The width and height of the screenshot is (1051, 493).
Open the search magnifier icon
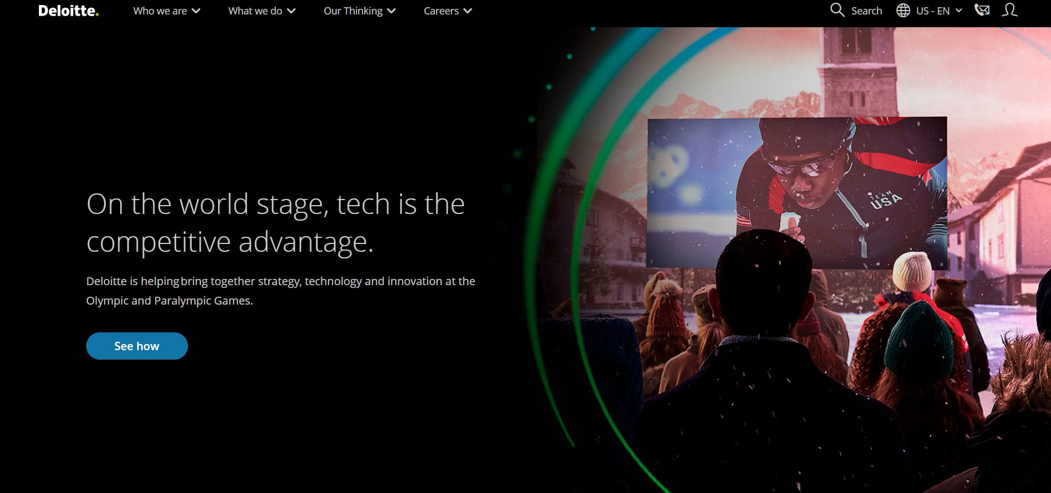point(837,10)
